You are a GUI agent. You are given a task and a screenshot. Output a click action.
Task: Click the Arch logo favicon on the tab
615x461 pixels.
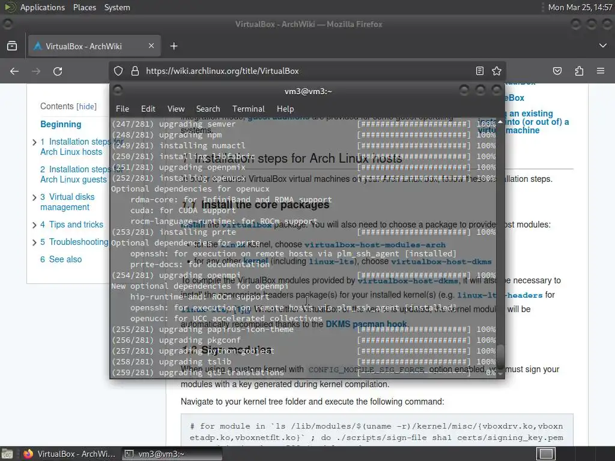point(38,46)
